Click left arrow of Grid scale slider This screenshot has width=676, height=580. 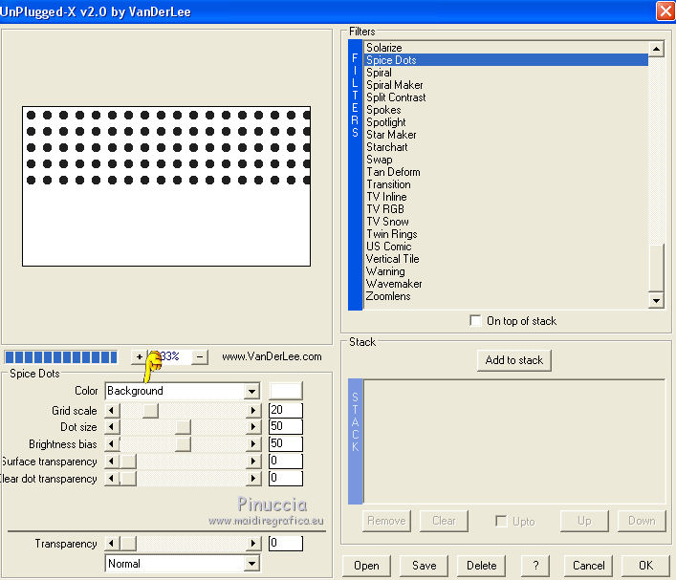tap(112, 410)
